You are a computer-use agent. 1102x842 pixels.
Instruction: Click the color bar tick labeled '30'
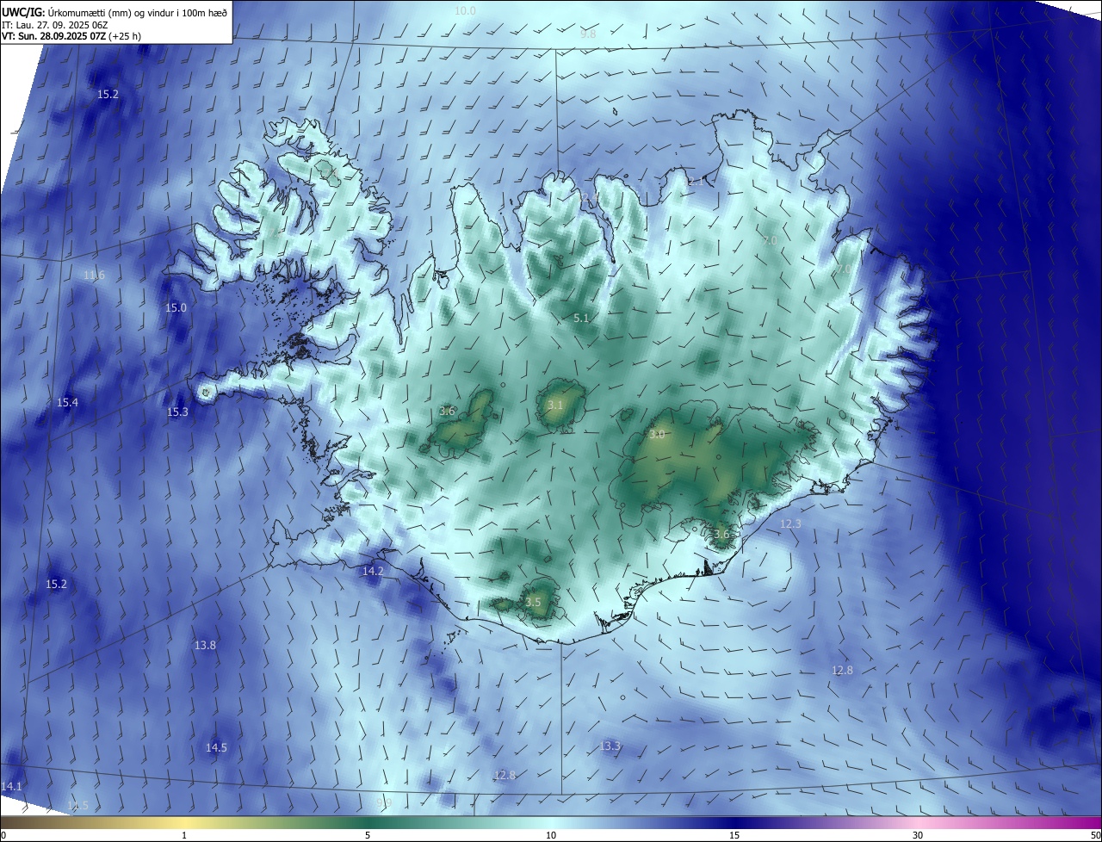point(918,835)
